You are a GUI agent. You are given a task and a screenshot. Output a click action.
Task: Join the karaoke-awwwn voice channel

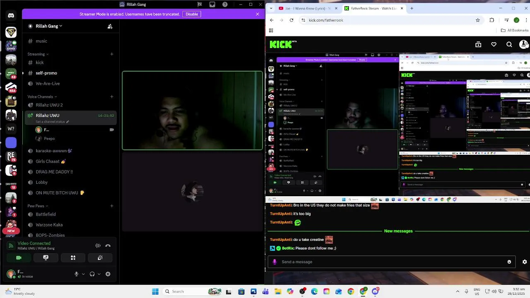click(x=71, y=151)
